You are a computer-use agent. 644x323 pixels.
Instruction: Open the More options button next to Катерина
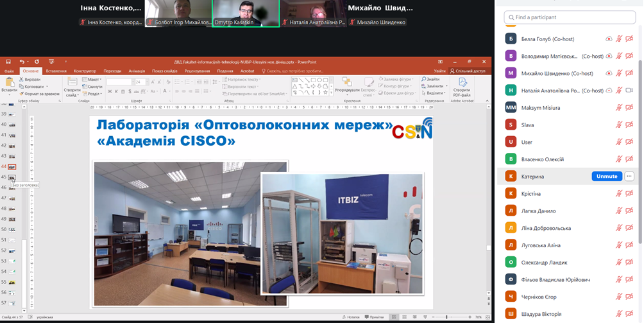[629, 177]
